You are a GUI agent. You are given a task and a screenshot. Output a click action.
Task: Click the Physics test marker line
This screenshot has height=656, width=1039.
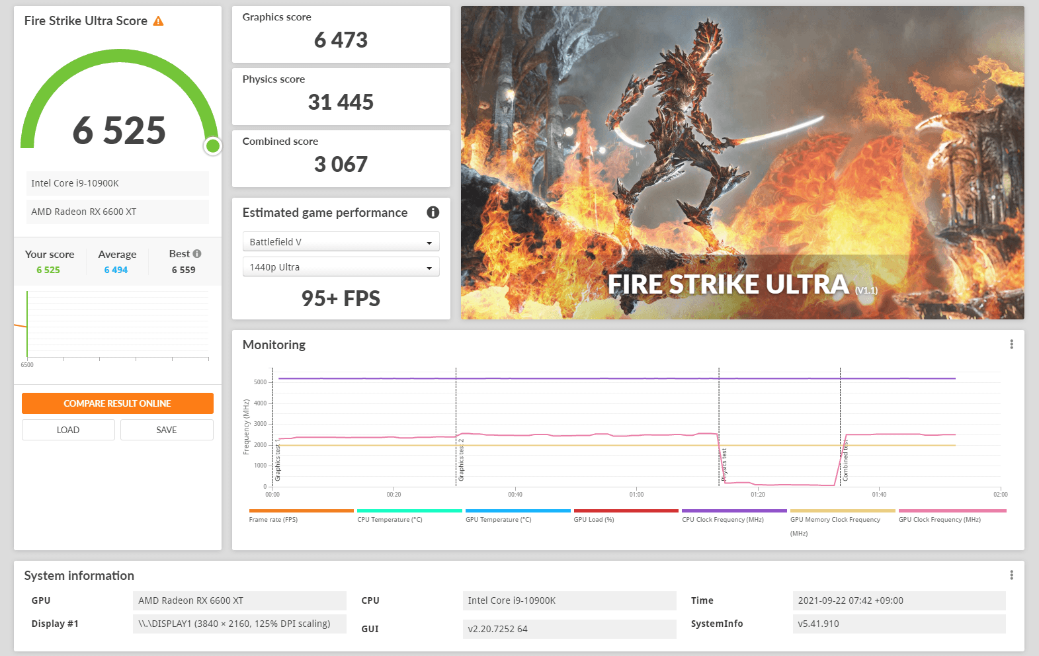coord(719,427)
